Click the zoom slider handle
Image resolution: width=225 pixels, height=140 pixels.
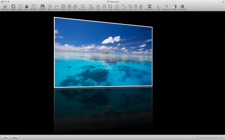tap(195, 137)
